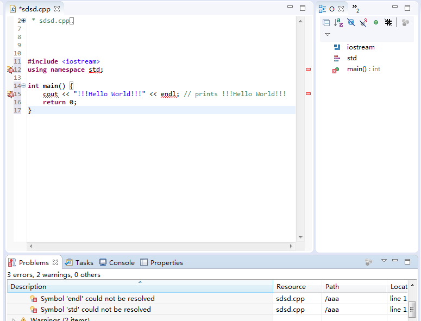Click editor horizontal scrollbar left arrow

point(31,246)
